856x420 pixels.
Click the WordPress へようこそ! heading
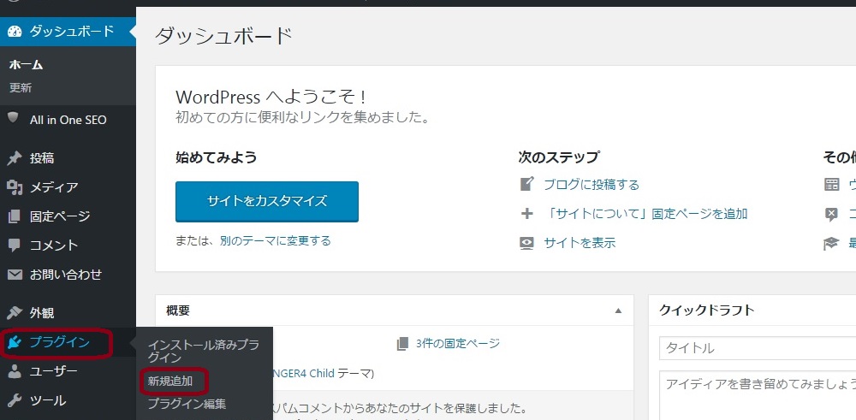(270, 98)
